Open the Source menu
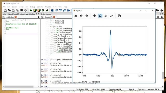This screenshot has height=93, width=166. click(21, 7)
